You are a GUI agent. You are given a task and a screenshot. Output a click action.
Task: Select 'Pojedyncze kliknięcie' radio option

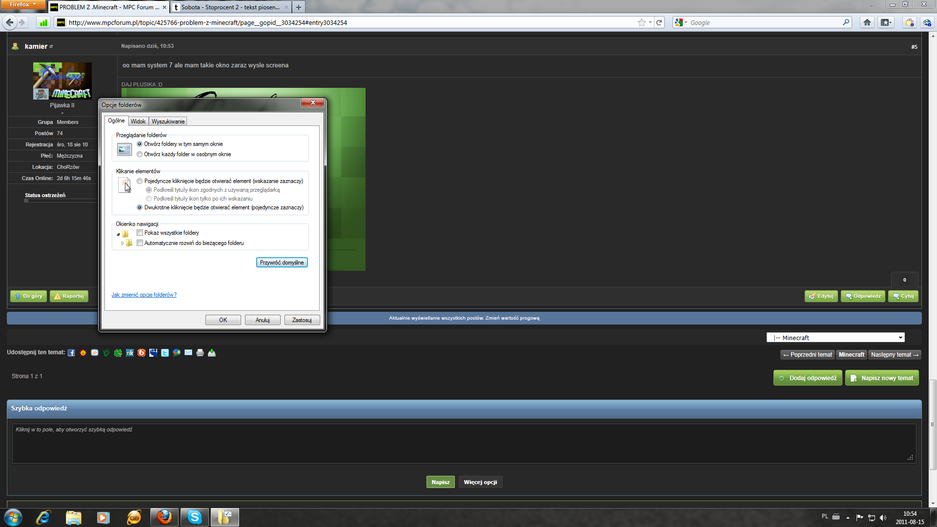point(140,181)
